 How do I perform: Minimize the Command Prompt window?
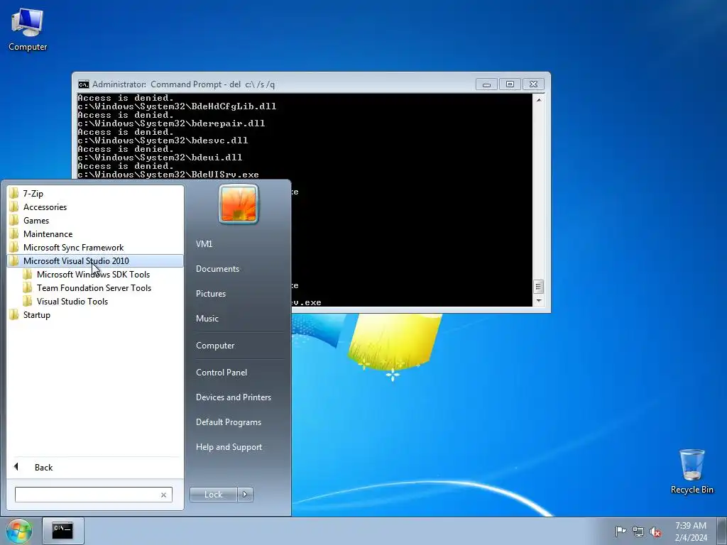(x=486, y=84)
